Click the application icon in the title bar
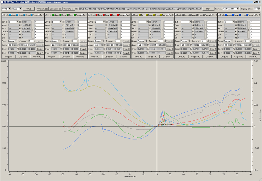 (2, 2)
